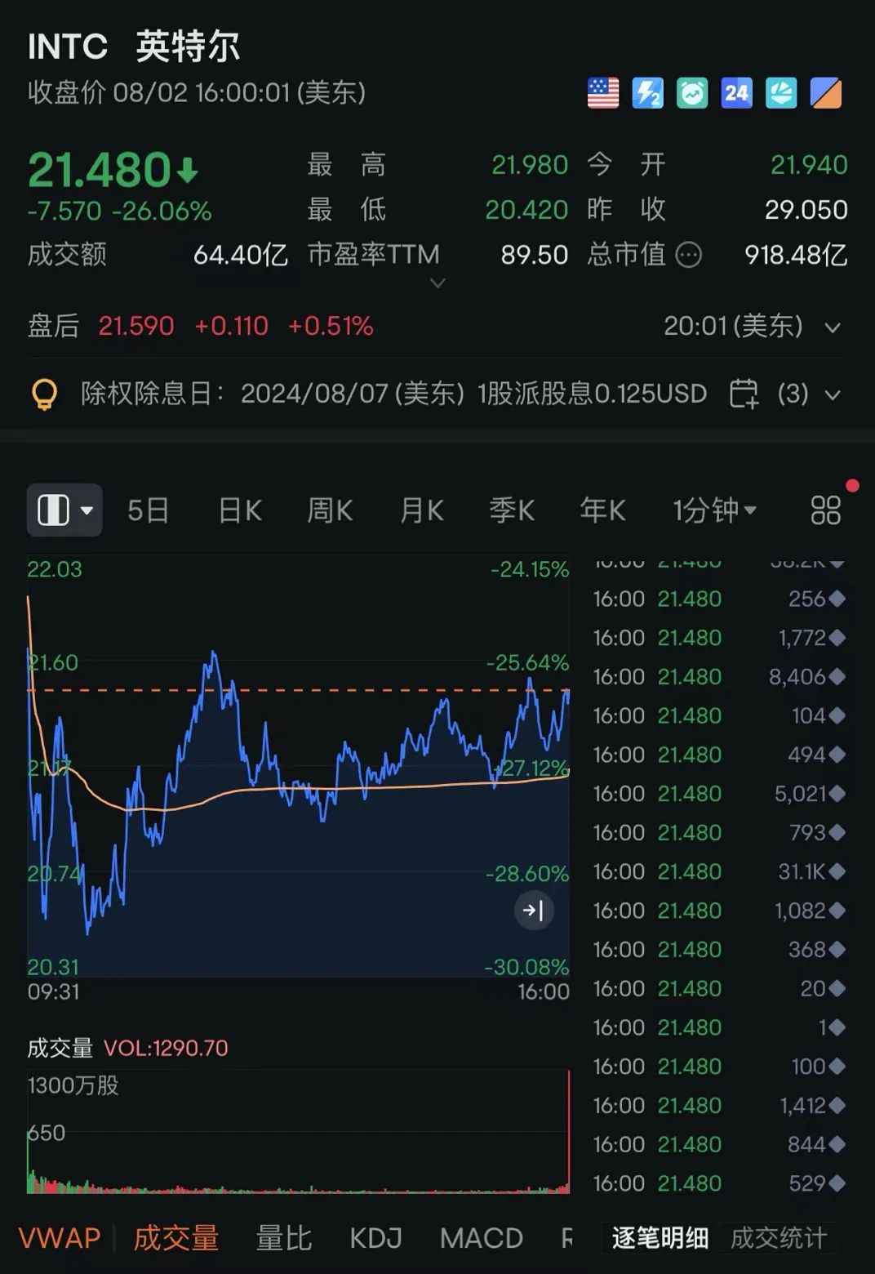Switch to the 日K chart tab
875x1274 pixels.
pyautogui.click(x=240, y=510)
